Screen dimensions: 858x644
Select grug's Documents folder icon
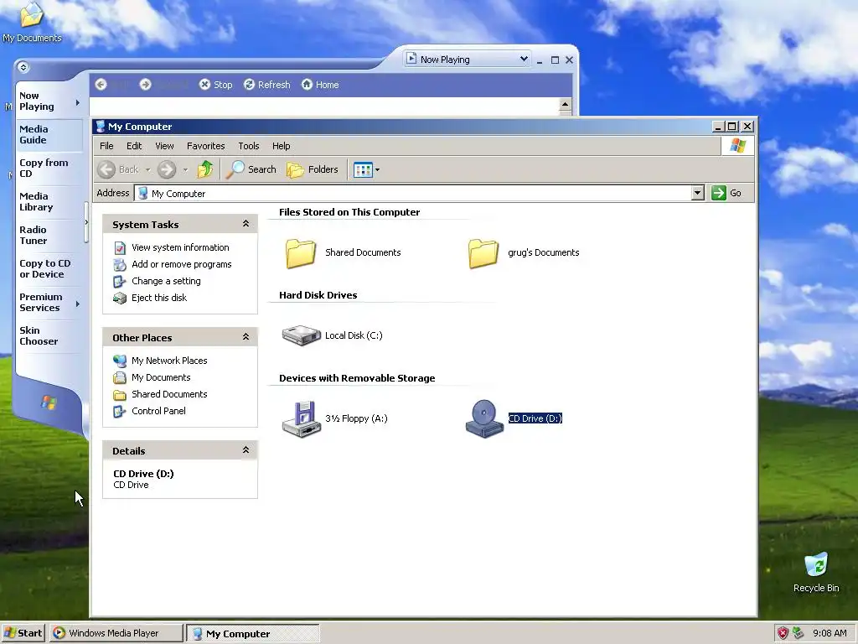483,253
